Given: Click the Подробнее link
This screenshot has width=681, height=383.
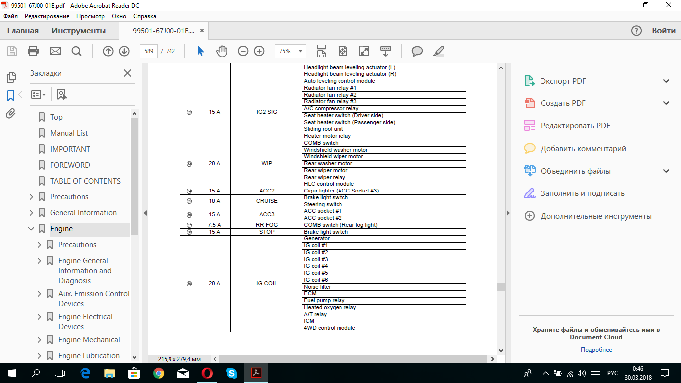Looking at the screenshot, I should (x=596, y=350).
